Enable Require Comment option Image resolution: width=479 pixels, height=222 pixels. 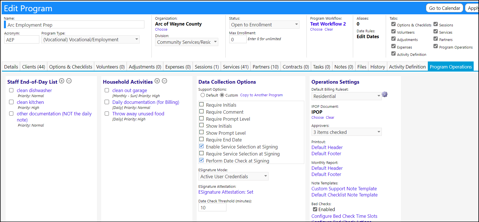201,111
